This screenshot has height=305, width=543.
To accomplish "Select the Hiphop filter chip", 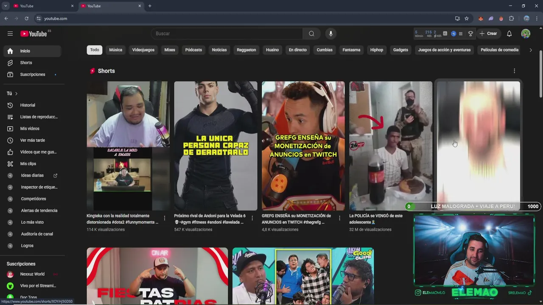I will [x=376, y=50].
